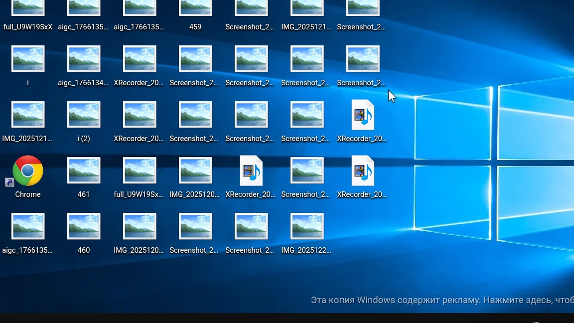Select IMG_2025120 file right of 460
574x323 pixels.
pos(140,227)
